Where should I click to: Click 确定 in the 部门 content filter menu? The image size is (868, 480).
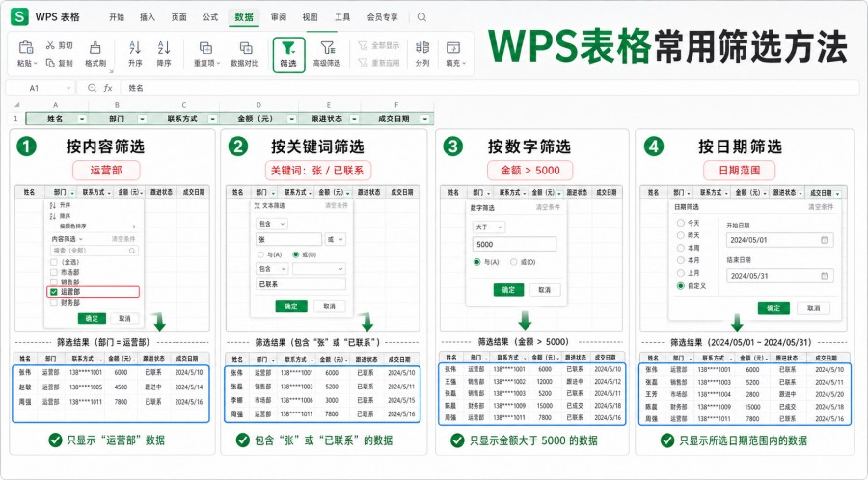point(92,318)
